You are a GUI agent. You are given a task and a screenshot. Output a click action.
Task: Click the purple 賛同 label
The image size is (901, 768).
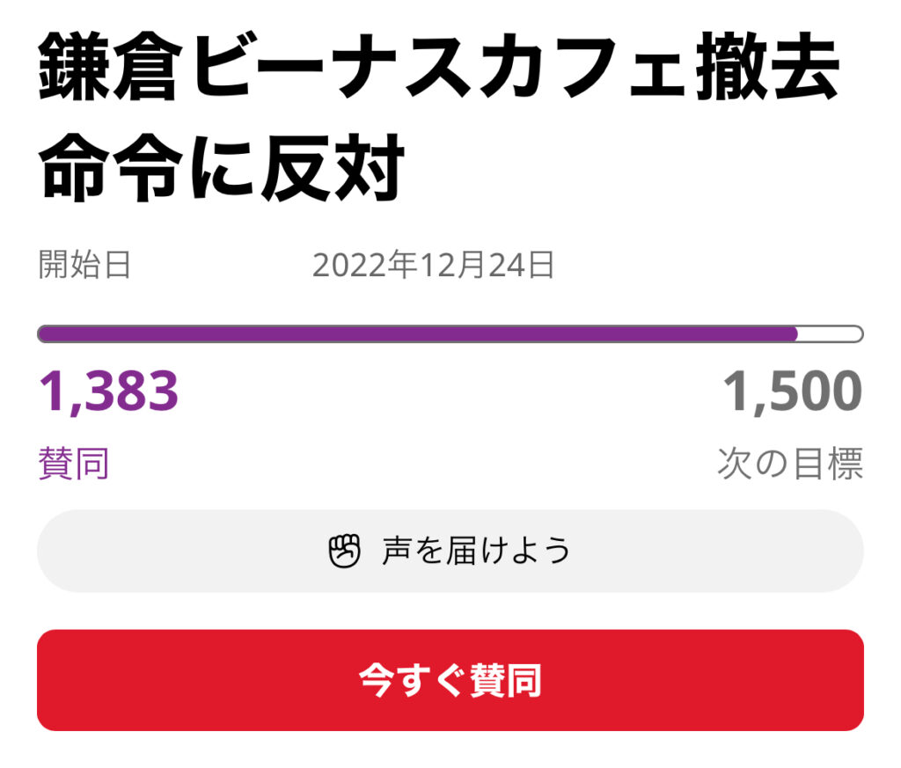click(74, 463)
